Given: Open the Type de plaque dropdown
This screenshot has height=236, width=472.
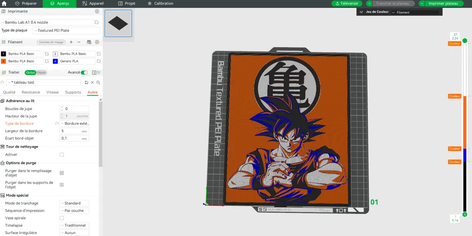Looking at the screenshot, I should 66,31.
